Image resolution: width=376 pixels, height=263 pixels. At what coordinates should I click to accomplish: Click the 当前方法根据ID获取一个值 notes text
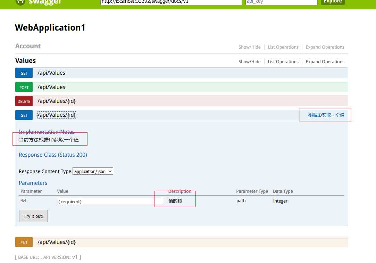point(49,140)
